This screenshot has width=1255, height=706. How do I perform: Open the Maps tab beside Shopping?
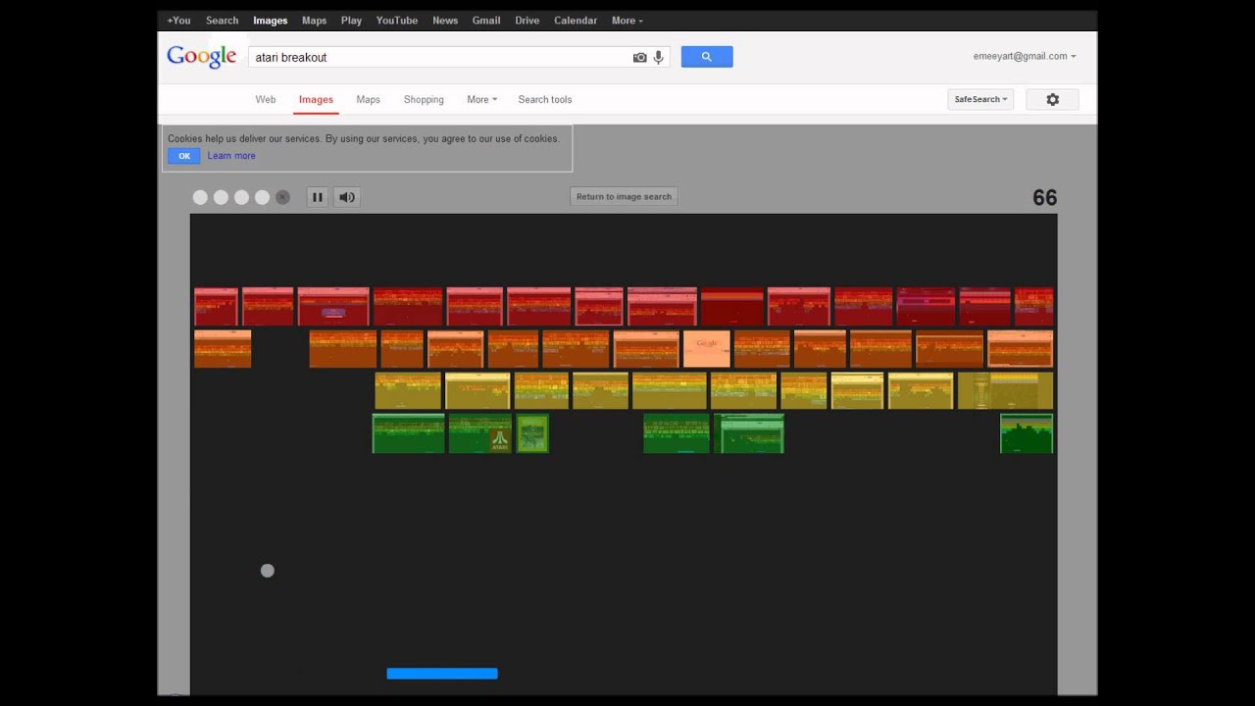tap(368, 99)
